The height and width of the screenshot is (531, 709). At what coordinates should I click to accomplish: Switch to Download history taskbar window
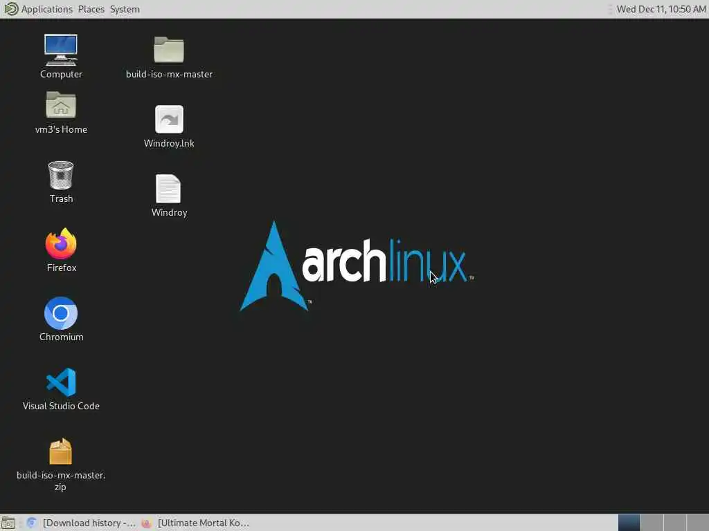pos(82,523)
